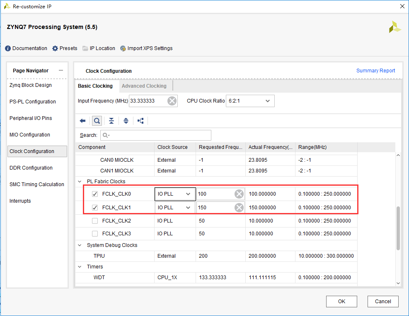Image resolution: width=409 pixels, height=316 pixels.
Task: Uncheck the FCLK_CLK1 checkbox
Action: [x=95, y=208]
